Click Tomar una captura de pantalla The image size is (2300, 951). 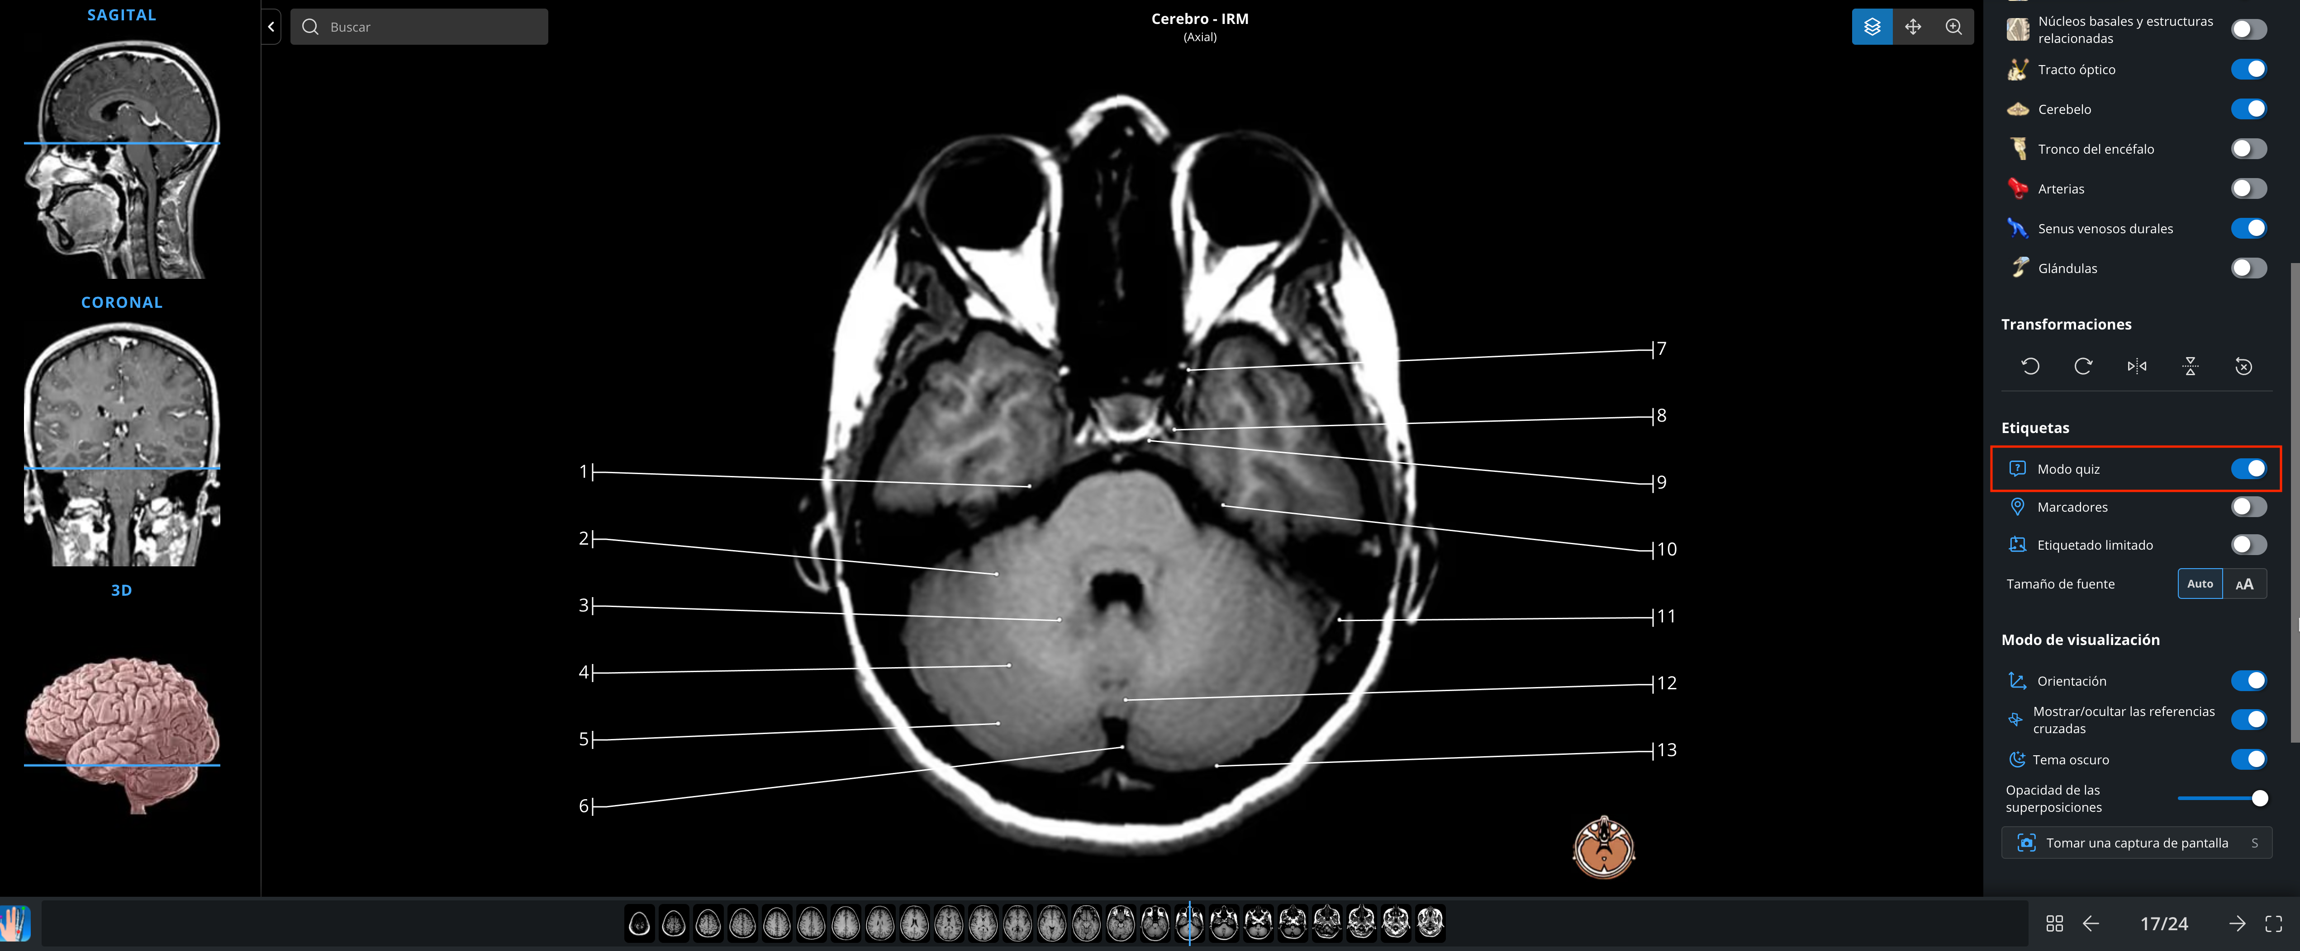[x=2136, y=842]
